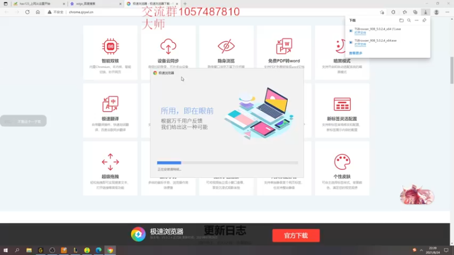Click the 极速翻译 feature title
454x255 pixels.
coord(110,119)
